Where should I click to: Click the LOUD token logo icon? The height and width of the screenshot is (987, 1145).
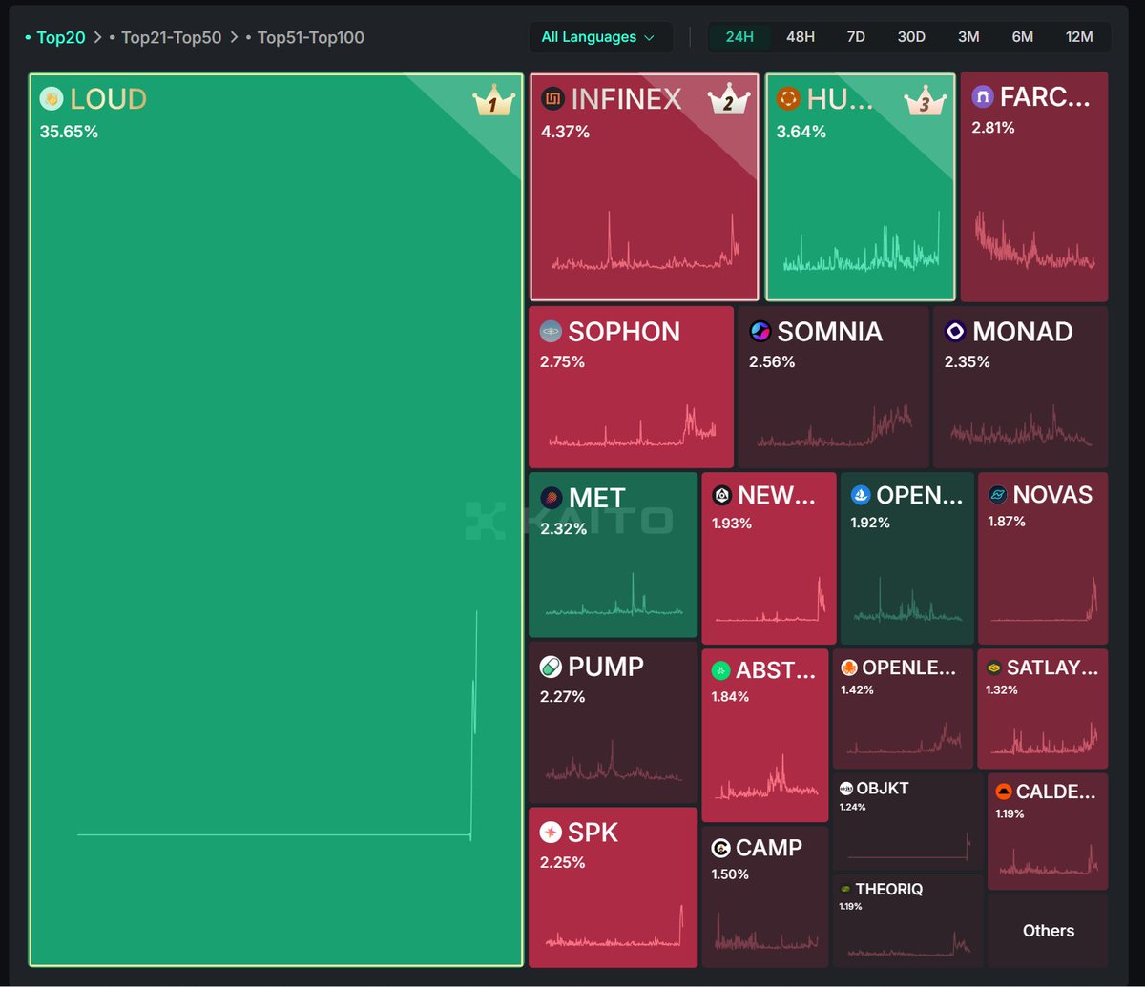pos(52,98)
